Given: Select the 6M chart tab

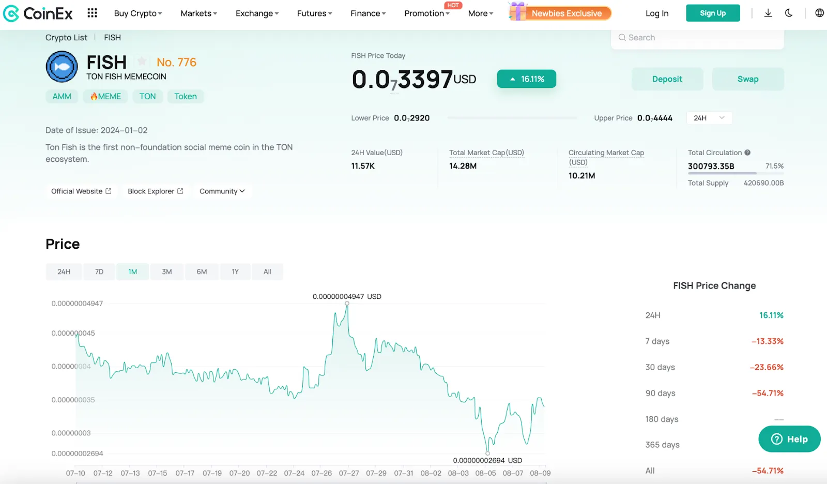Looking at the screenshot, I should click(x=202, y=271).
